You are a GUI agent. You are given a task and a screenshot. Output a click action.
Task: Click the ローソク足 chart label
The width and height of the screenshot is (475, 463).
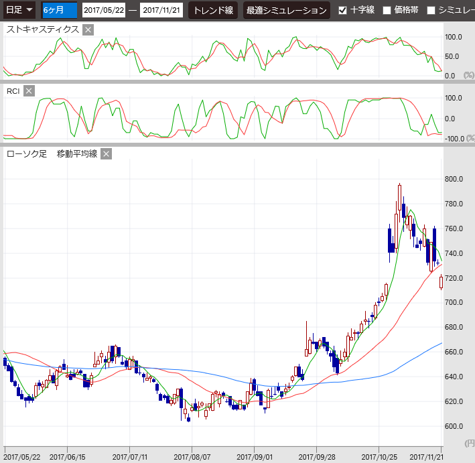tap(26, 154)
